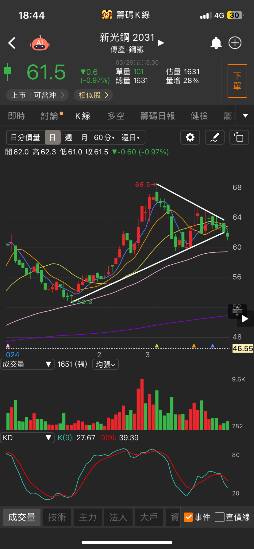Switch to 討論 tab

pos(50,116)
